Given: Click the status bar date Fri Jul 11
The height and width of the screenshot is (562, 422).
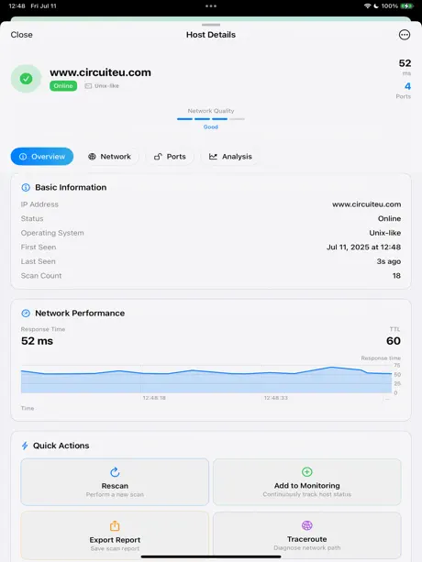Looking at the screenshot, I should pos(43,6).
